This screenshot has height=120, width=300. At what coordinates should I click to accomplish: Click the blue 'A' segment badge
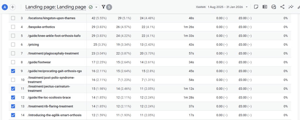(5, 7)
